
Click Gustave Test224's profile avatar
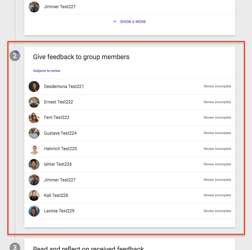[34, 133]
